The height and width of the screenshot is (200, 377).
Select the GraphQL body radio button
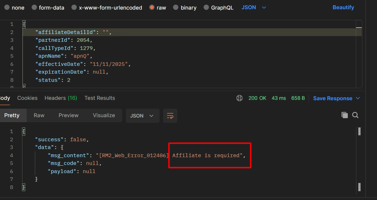(x=206, y=7)
